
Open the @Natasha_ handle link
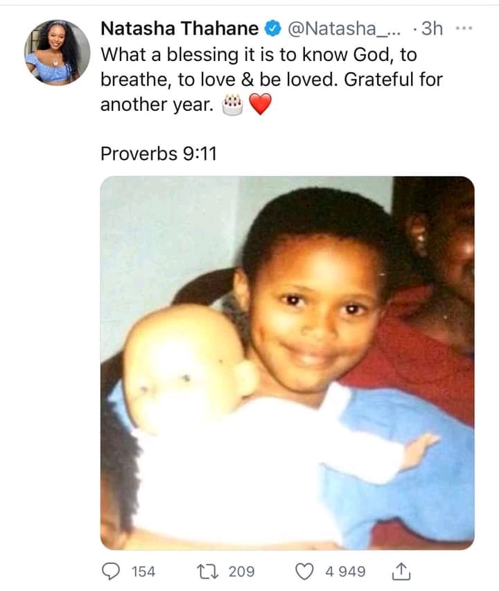[344, 28]
